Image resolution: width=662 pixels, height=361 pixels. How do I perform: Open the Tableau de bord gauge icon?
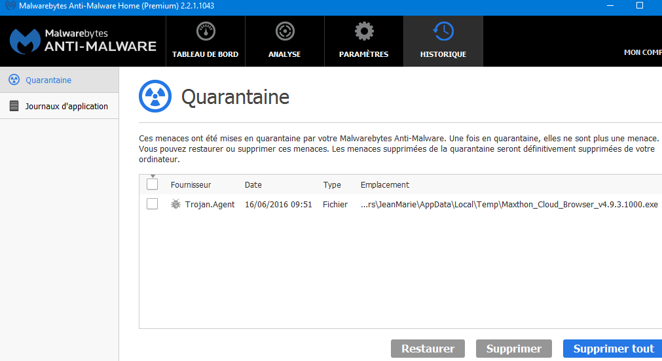coord(206,31)
